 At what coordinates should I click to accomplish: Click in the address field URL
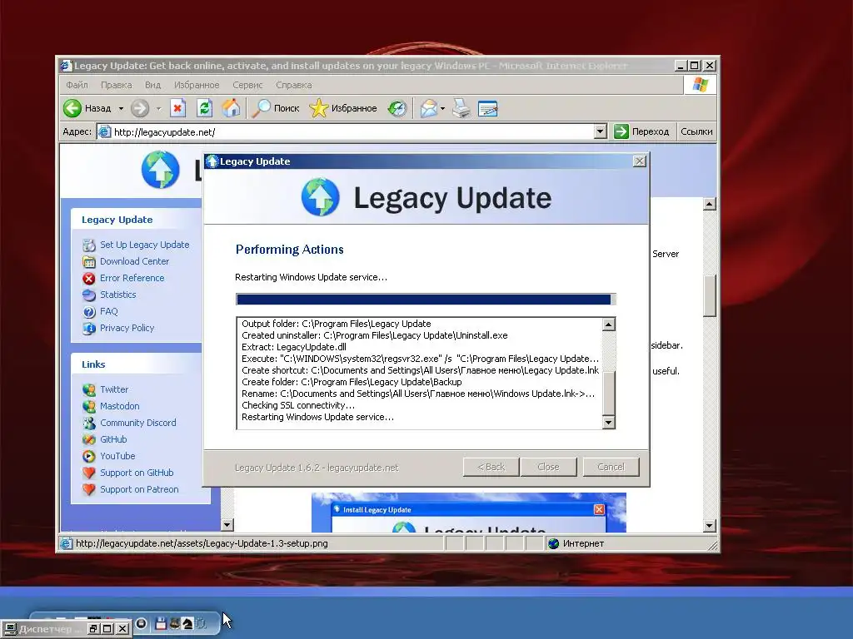[353, 131]
